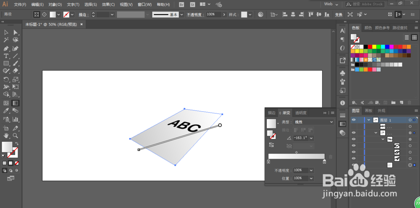Click the 描边 stroke label link
The image size is (420, 208).
84,15
